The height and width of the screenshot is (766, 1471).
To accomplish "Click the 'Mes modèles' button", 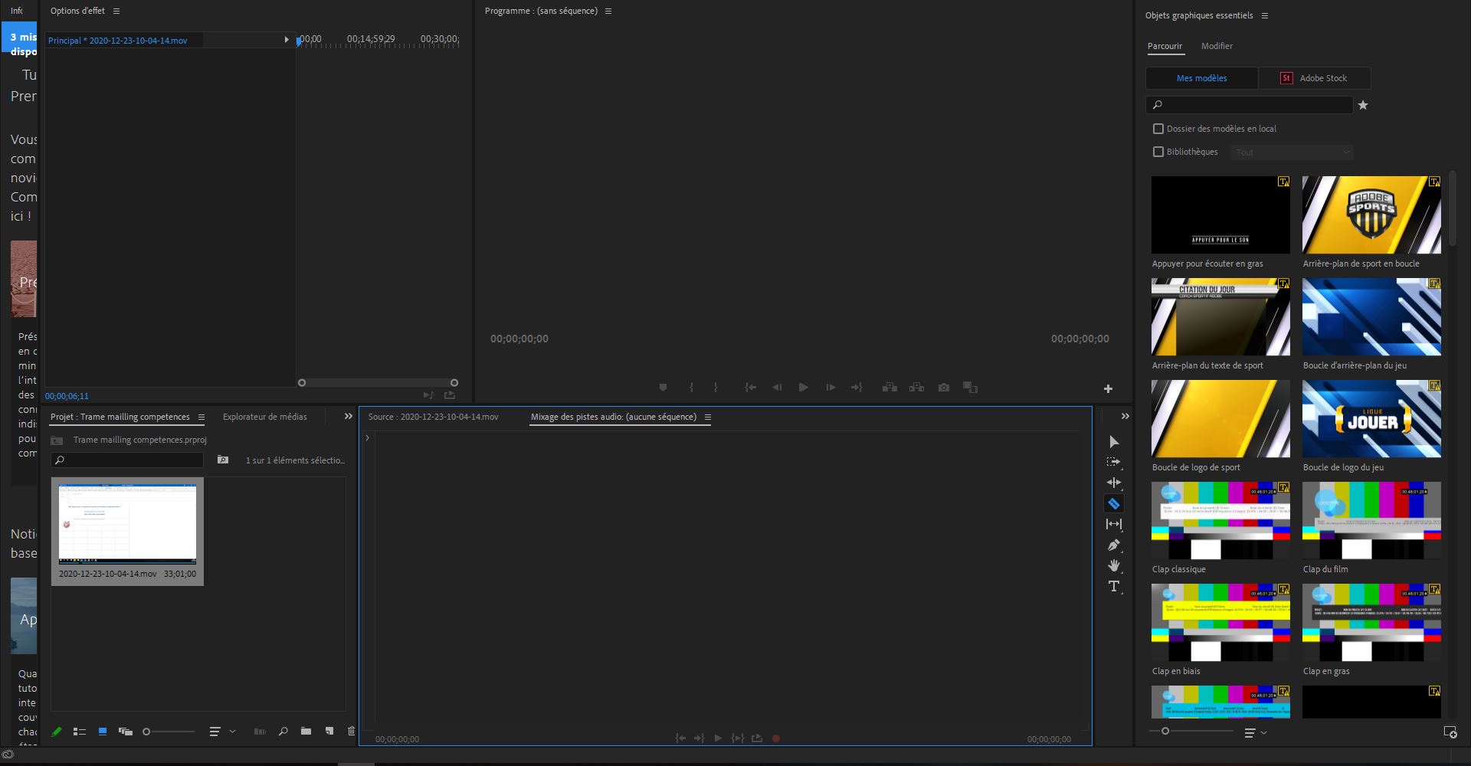I will [1201, 78].
